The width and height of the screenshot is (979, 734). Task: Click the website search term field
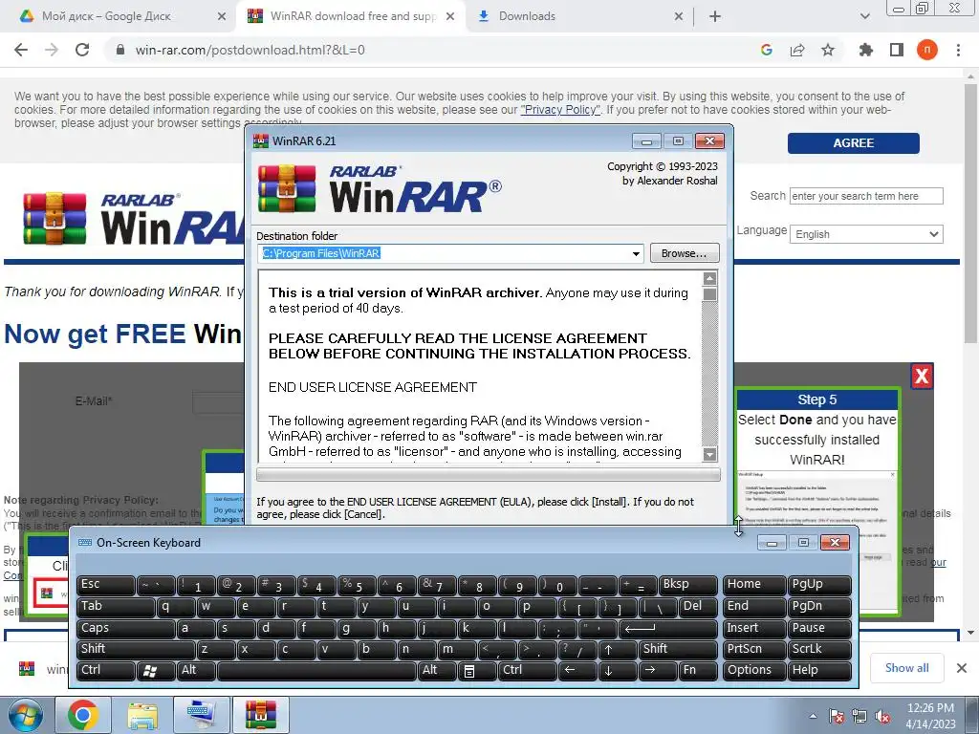click(866, 196)
